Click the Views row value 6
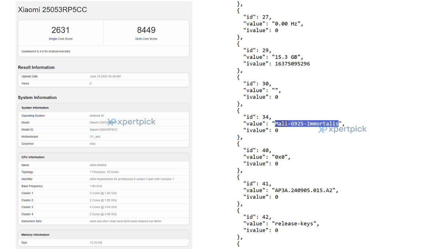Viewport: 439px width, 249px height. tap(91, 83)
